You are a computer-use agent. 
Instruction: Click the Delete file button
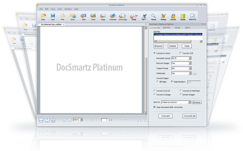tap(173, 46)
